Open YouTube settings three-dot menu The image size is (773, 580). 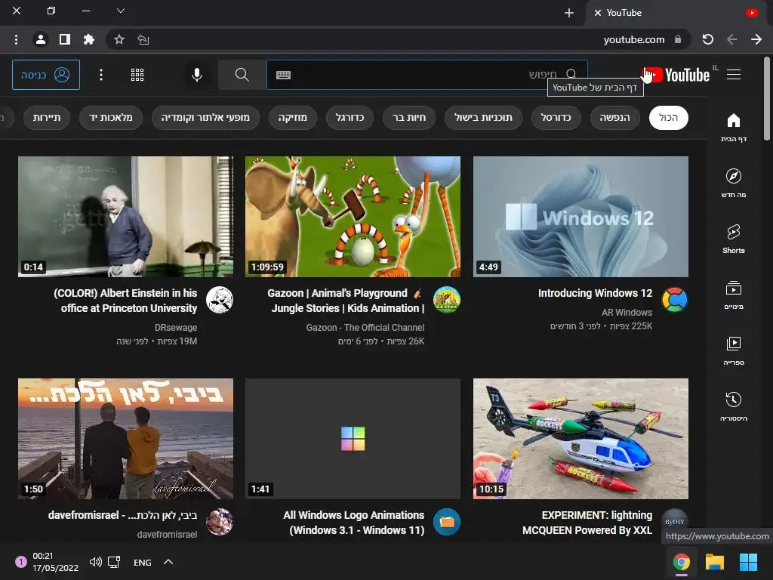click(x=101, y=75)
